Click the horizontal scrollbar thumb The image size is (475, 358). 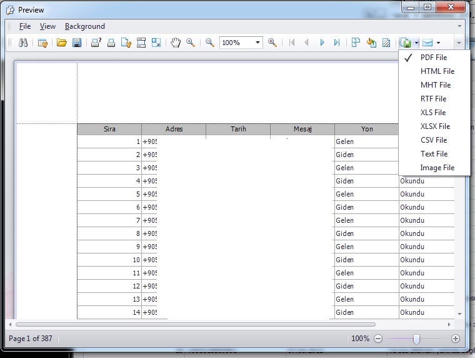tap(196, 324)
